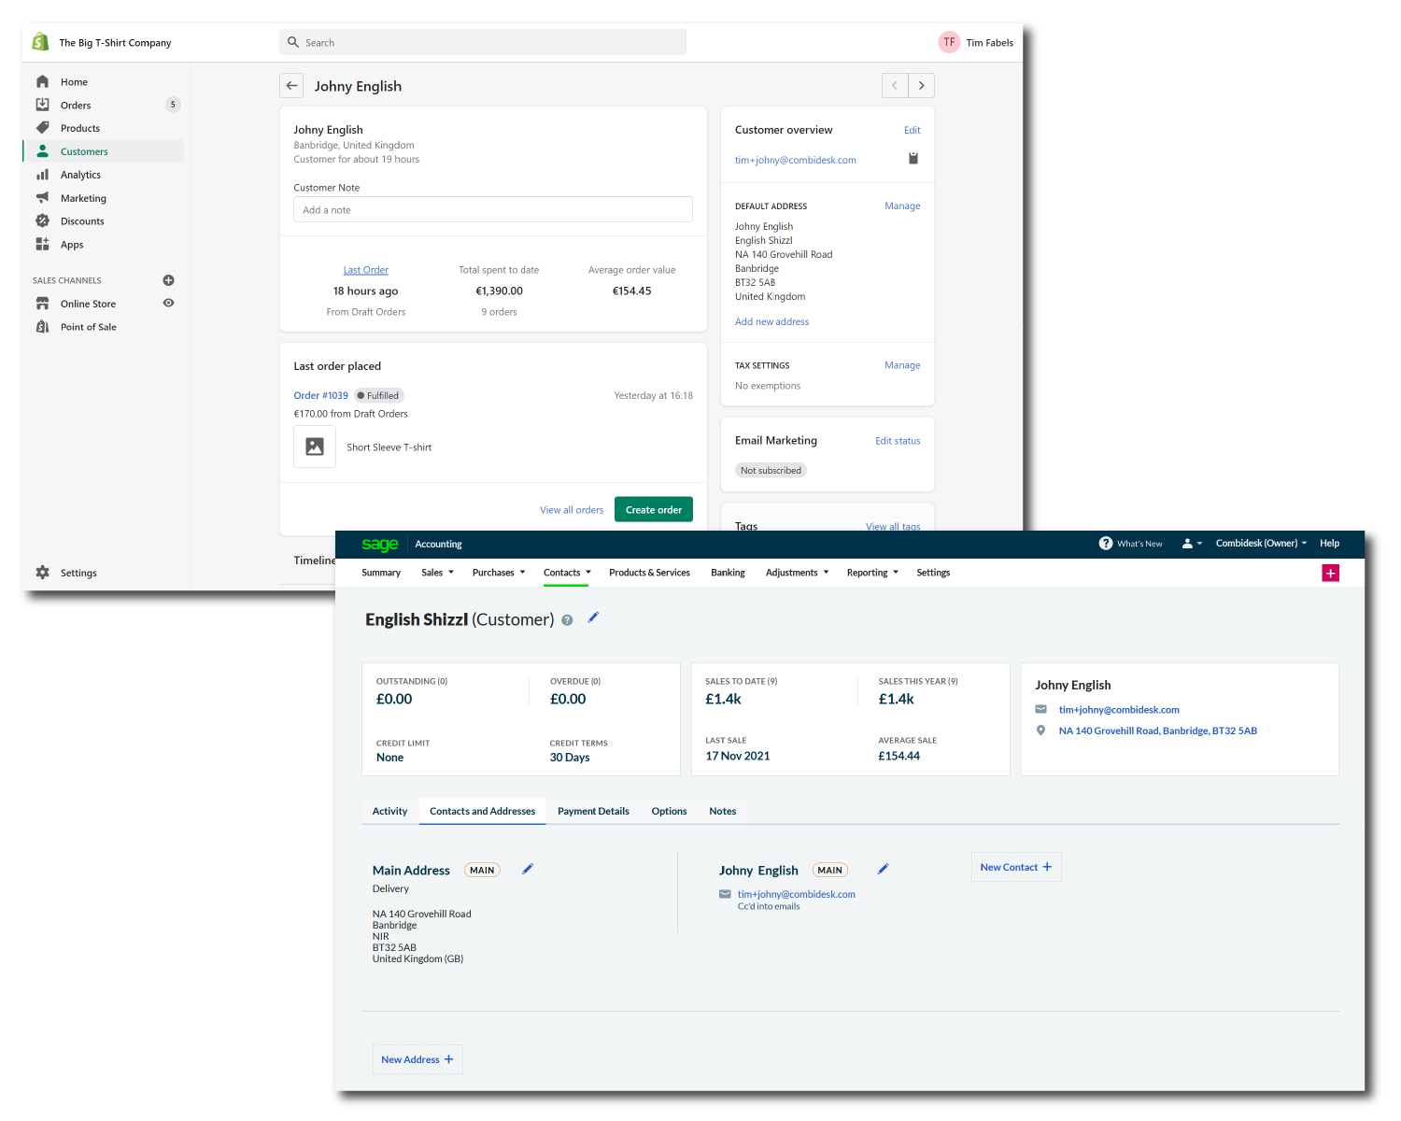Select the Orders icon showing 5 badge
The image size is (1401, 1121).
[43, 105]
